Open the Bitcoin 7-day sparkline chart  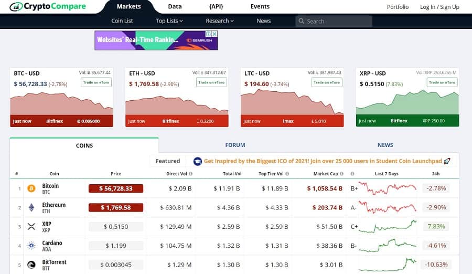pos(388,188)
